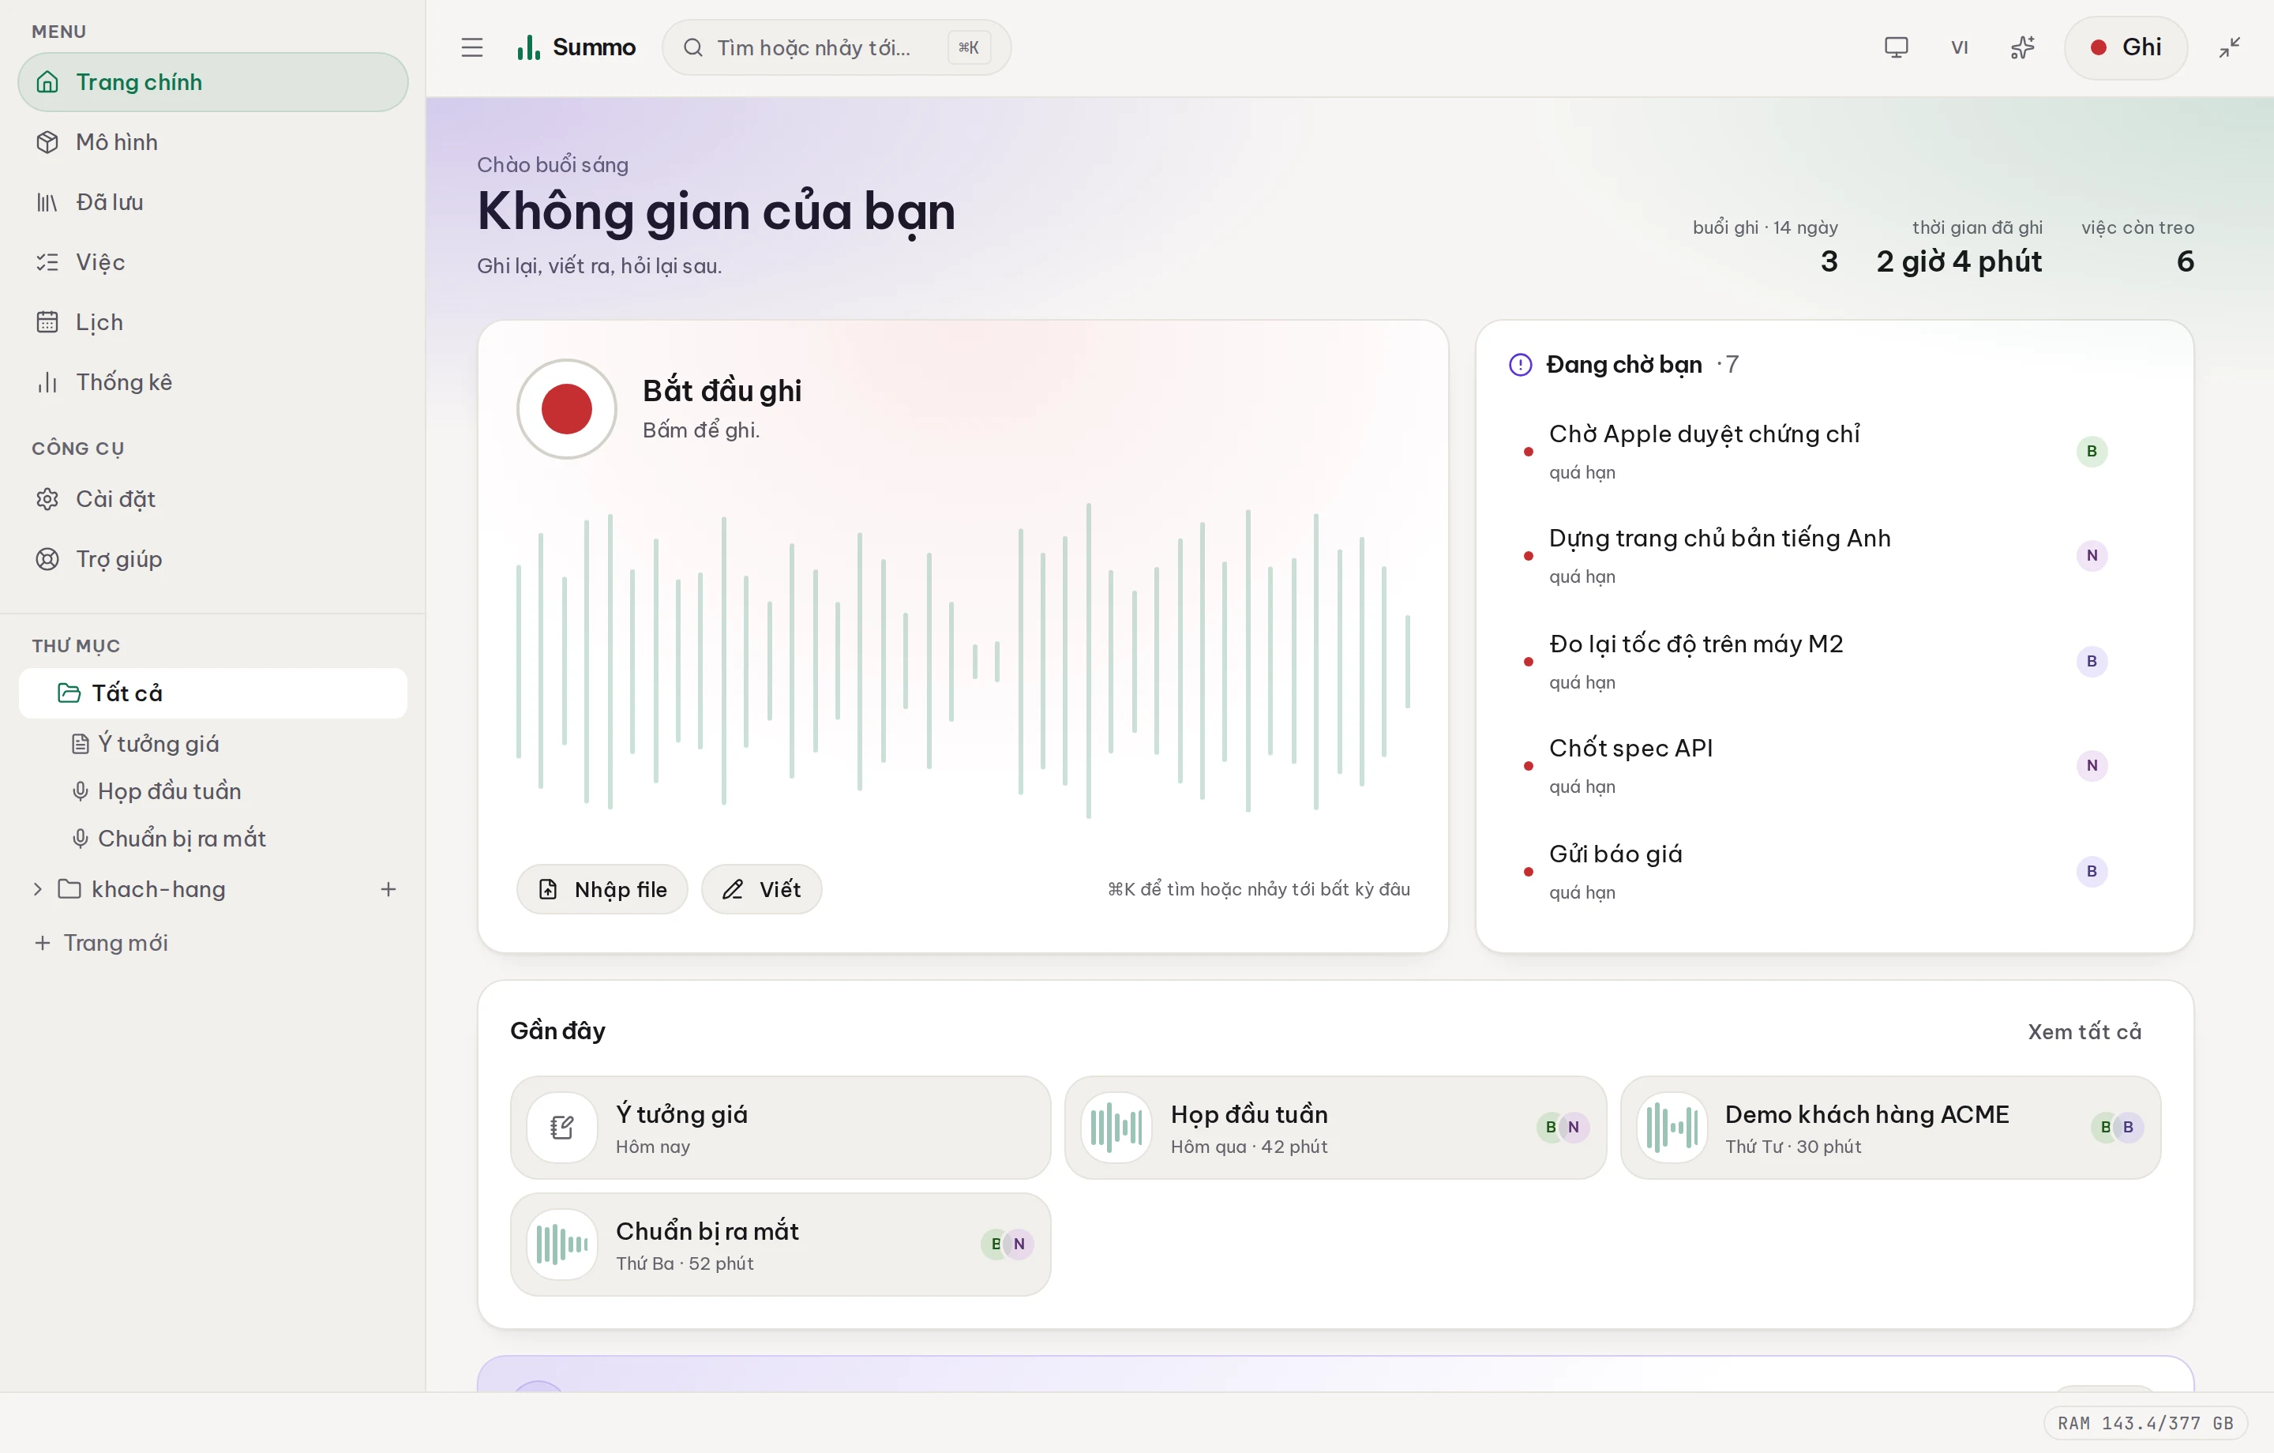Select the Tất cả folder
The height and width of the screenshot is (1453, 2274).
pos(213,693)
